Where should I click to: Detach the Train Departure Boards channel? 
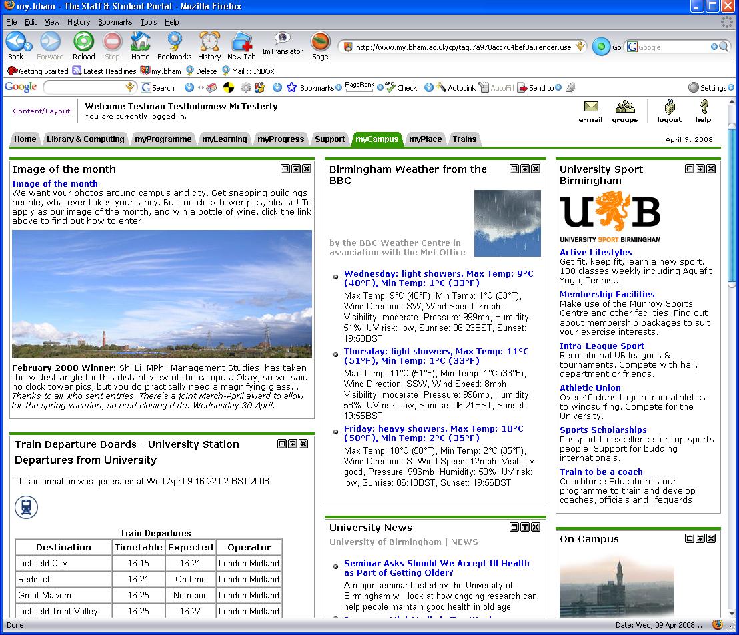282,444
